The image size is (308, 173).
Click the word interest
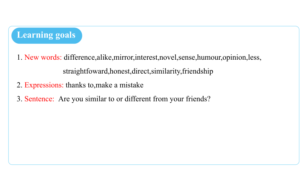(x=146, y=57)
